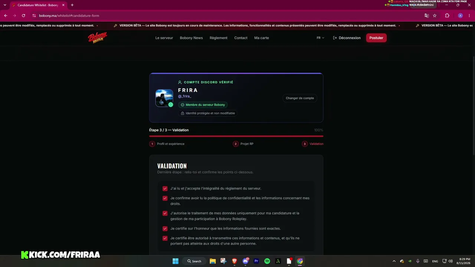Toggle the privacy policy confirmation checkbox
This screenshot has width=475, height=267.
(x=165, y=198)
